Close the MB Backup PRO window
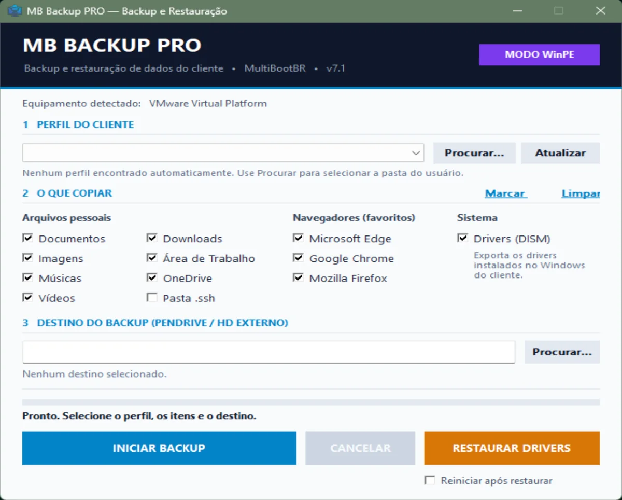Screen dimensions: 622x500 [x=600, y=11]
